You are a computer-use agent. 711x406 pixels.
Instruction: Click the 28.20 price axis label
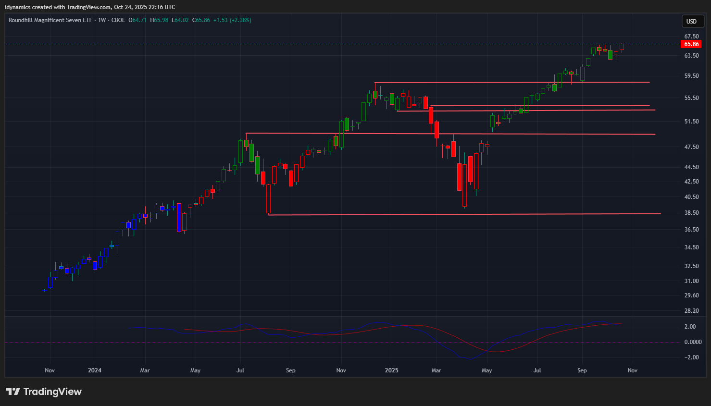[691, 311]
